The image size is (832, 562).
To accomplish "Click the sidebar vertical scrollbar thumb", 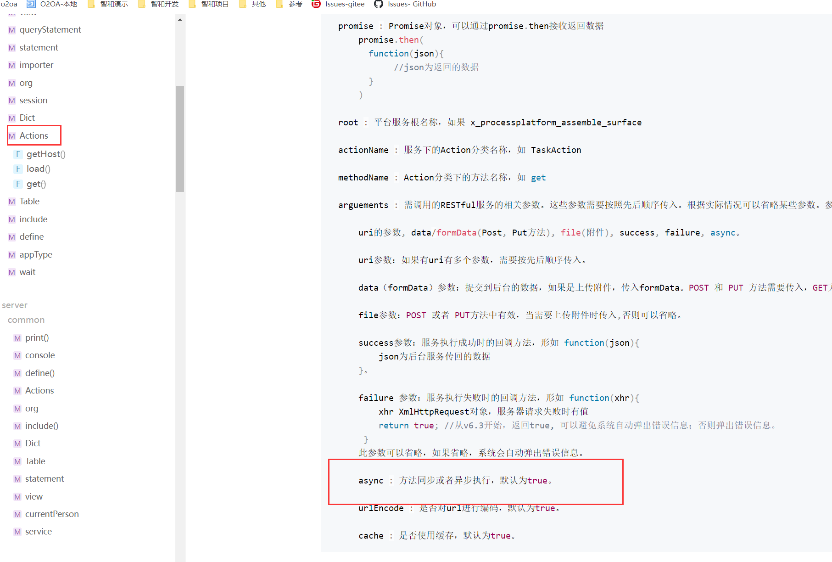I will [x=180, y=139].
